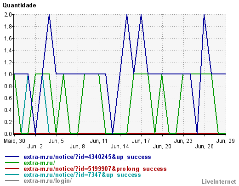Click the blue peak at Jun 17
The height and width of the screenshot is (186, 239).
pos(141,15)
